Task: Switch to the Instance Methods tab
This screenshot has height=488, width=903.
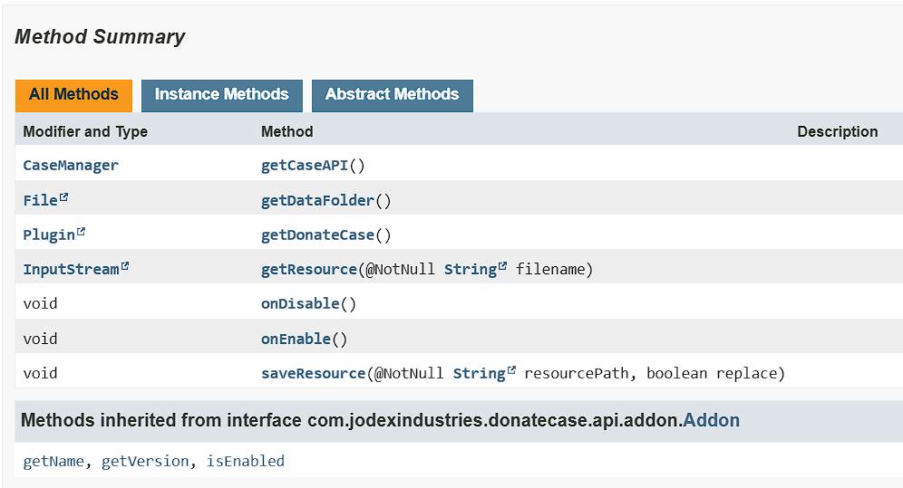Action: 221,95
